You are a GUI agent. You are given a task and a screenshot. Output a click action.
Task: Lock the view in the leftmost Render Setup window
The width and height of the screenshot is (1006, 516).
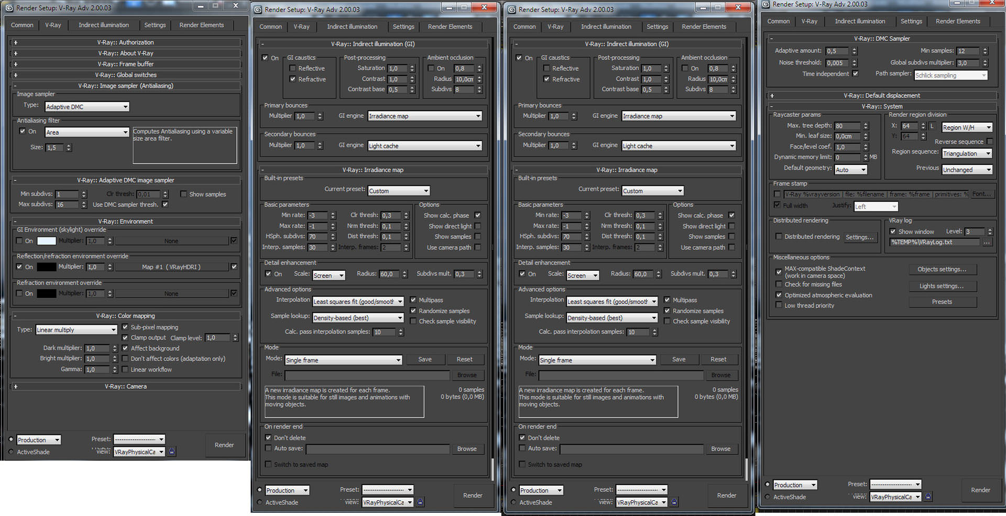pos(172,452)
